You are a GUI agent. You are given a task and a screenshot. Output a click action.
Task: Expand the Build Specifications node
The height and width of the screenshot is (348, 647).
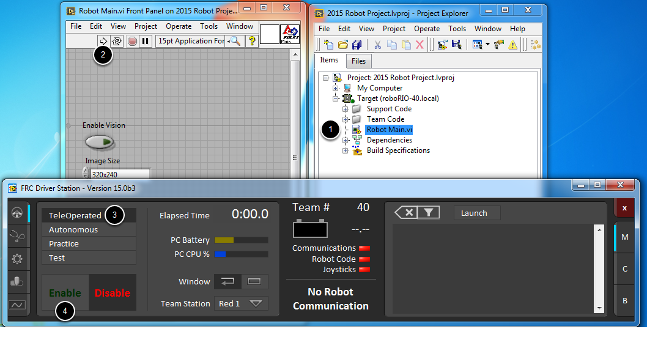[346, 150]
